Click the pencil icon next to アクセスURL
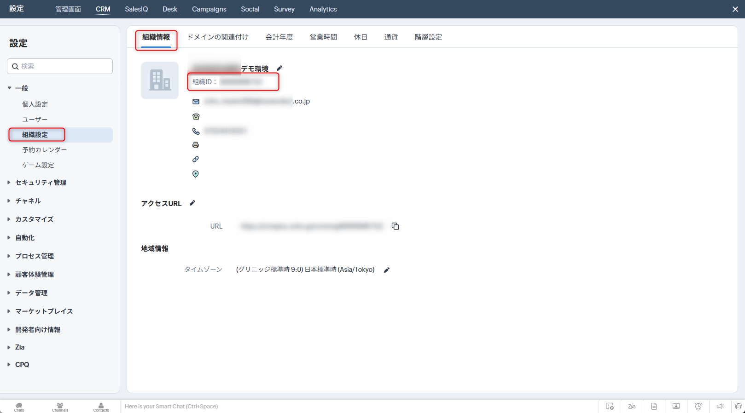745x413 pixels. [192, 203]
